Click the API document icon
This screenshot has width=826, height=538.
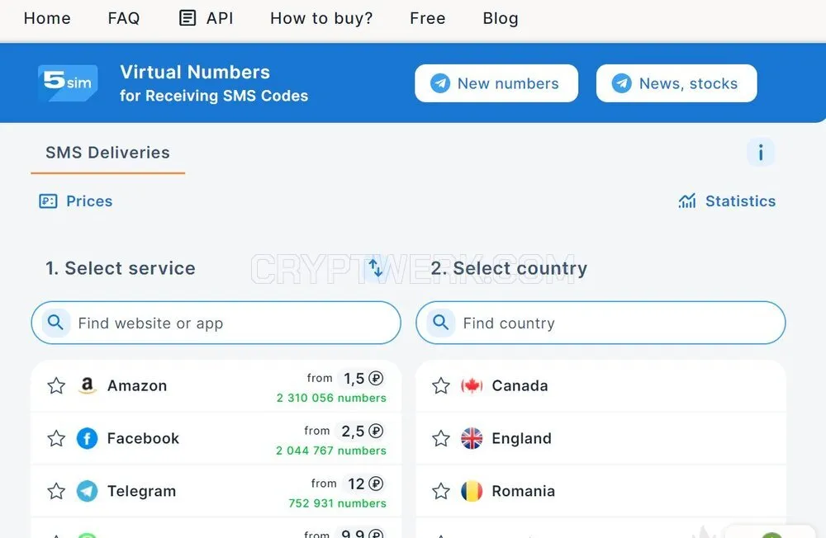(188, 18)
